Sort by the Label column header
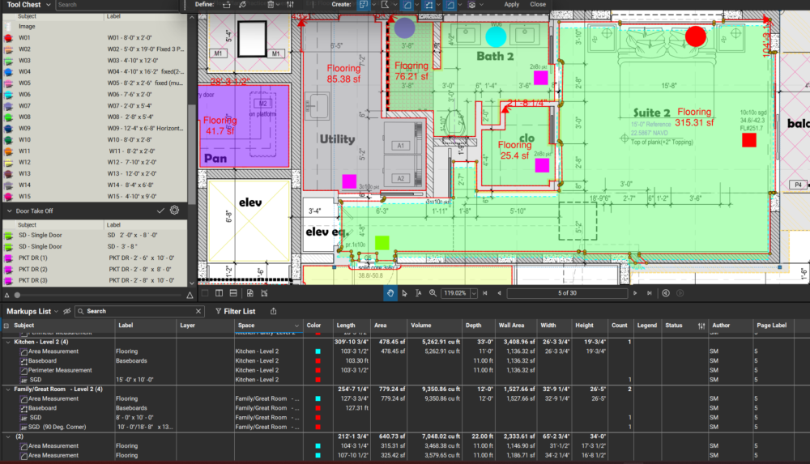Viewport: 810px width, 464px height. coord(126,326)
